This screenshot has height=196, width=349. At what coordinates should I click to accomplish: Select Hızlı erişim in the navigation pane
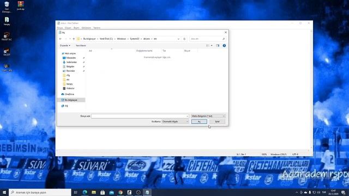tap(70, 53)
